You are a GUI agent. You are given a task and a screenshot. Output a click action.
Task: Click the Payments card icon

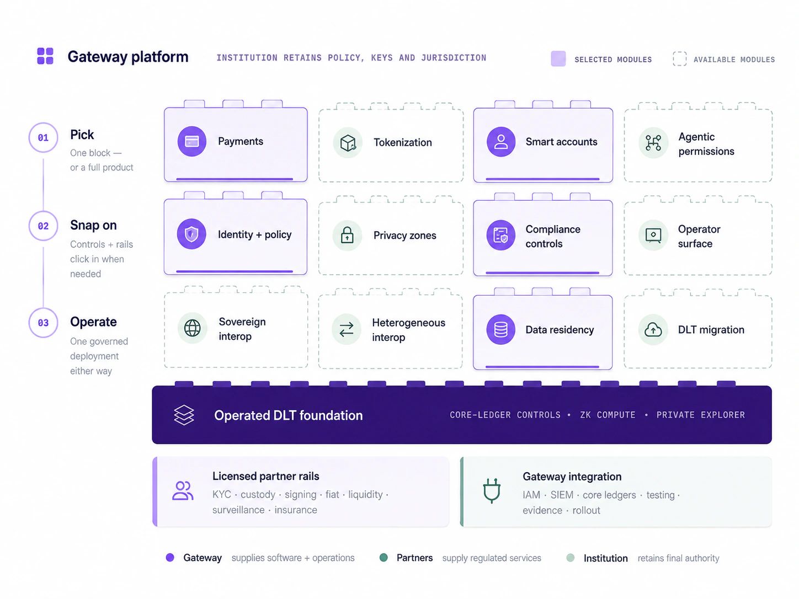point(192,142)
